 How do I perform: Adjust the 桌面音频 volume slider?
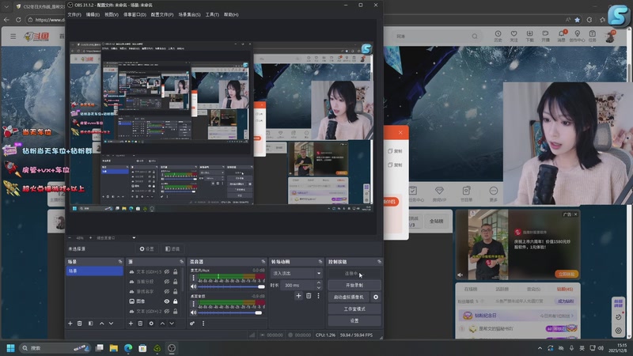click(230, 312)
